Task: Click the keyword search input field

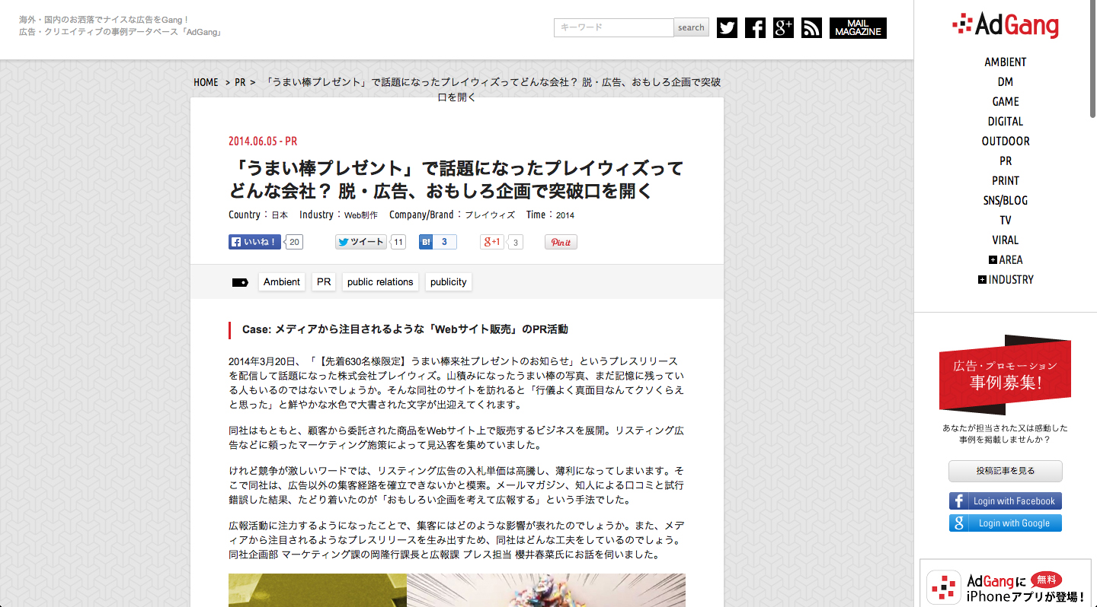Action: click(x=613, y=27)
